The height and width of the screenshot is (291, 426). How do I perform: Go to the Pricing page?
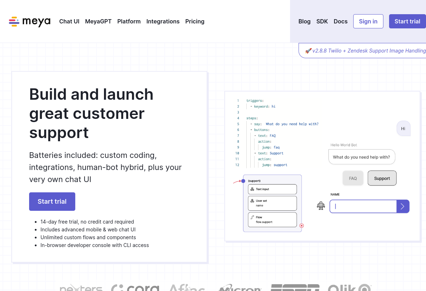point(195,21)
